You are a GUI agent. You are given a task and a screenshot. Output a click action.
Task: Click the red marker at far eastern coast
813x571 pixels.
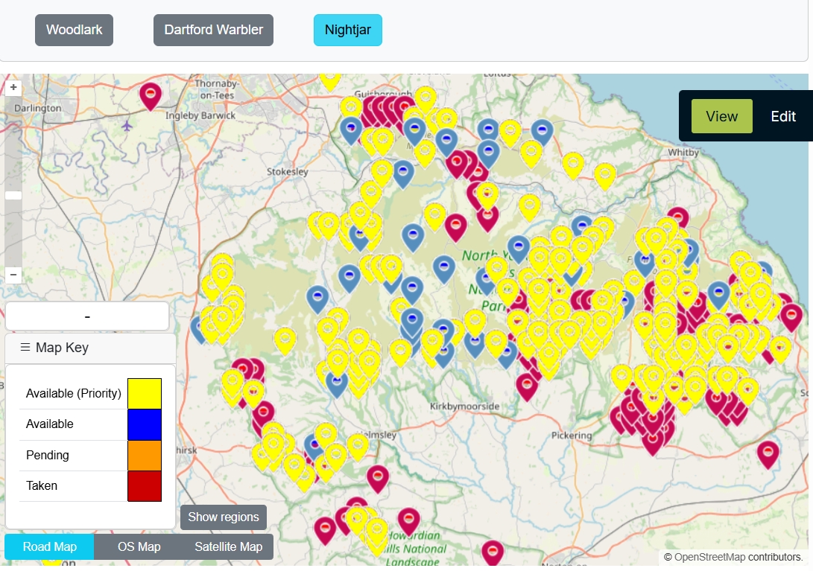(791, 316)
